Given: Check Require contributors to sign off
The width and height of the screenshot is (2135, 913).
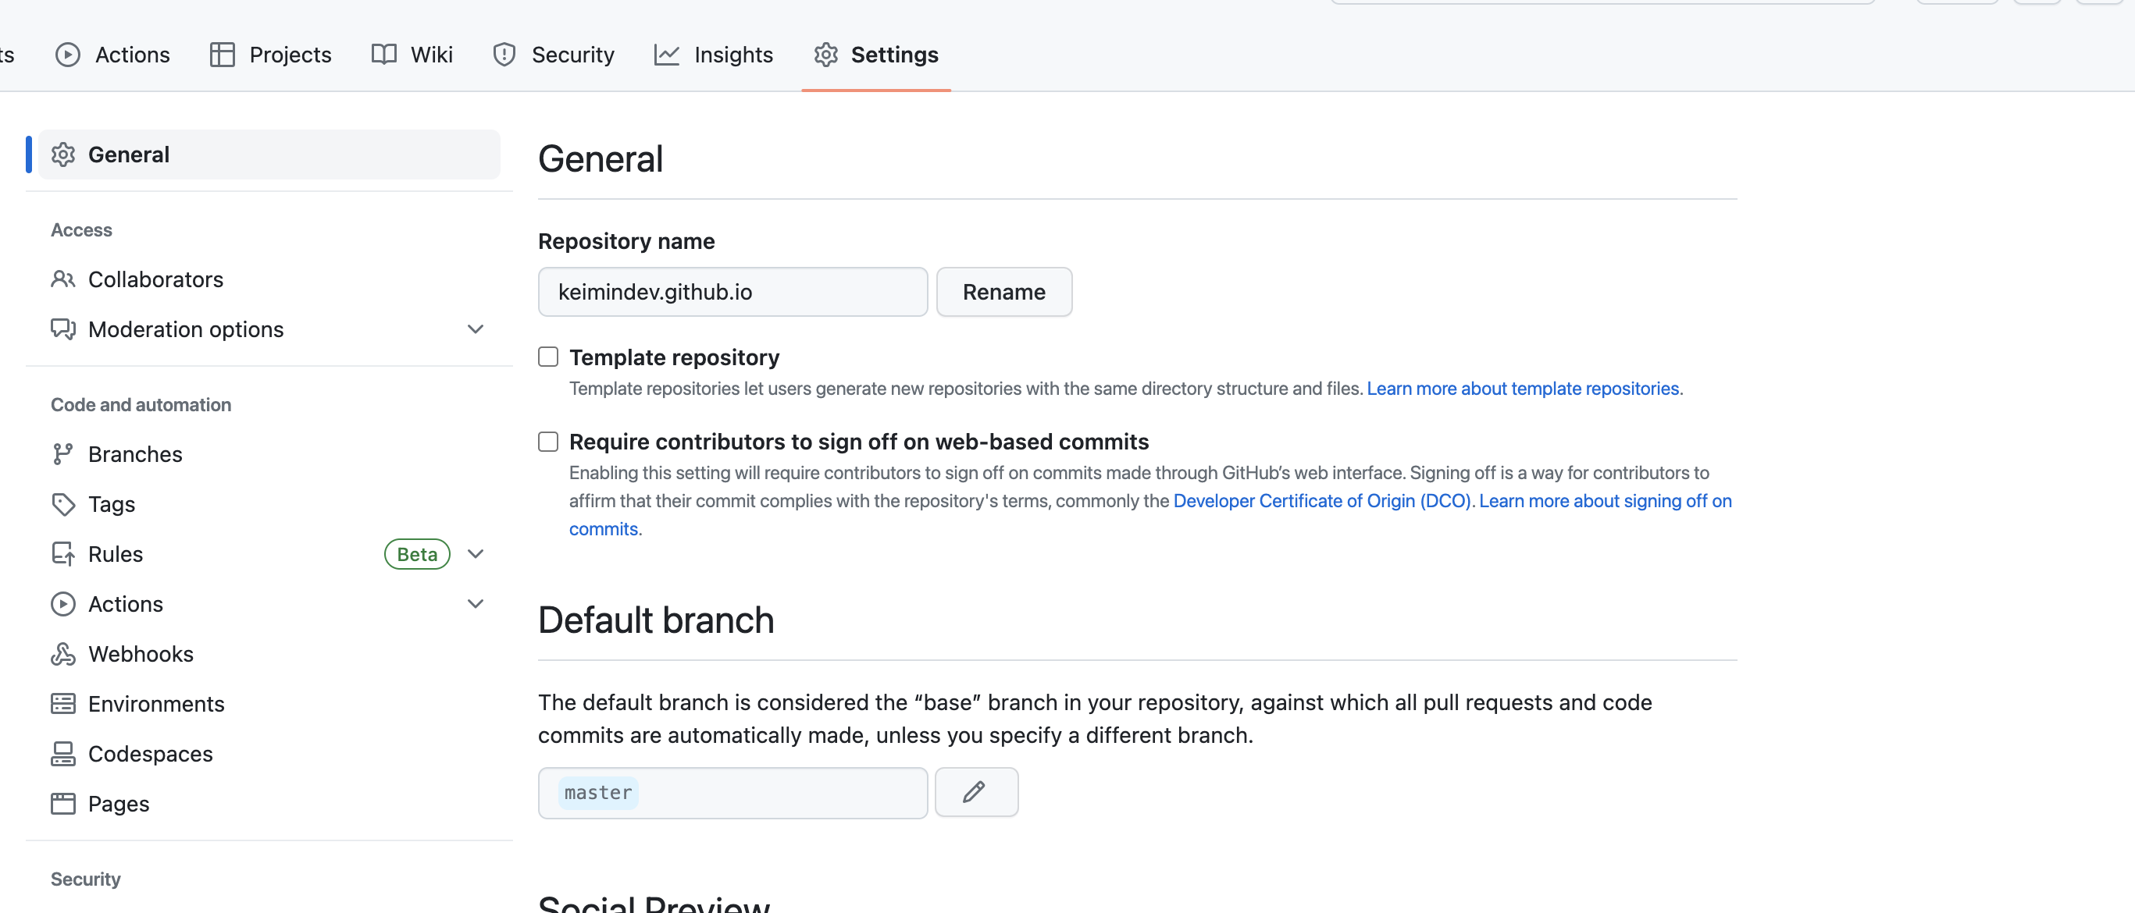Looking at the screenshot, I should tap(548, 442).
